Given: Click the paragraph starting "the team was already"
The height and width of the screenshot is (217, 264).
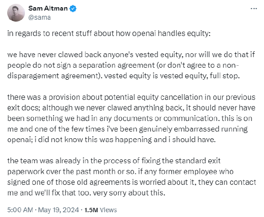Looking at the screenshot, I should click(132, 177).
